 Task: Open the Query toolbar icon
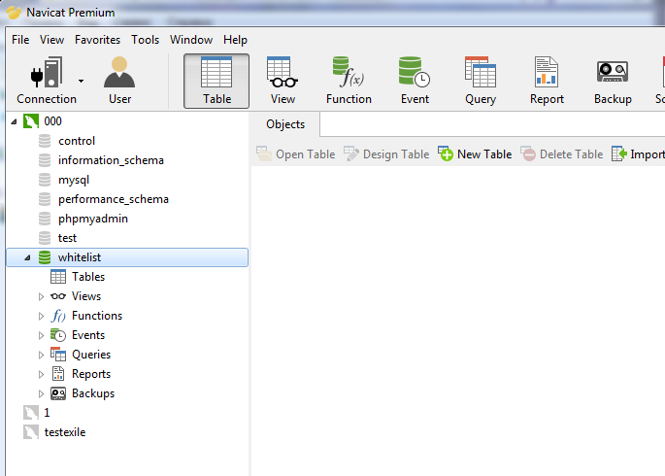click(x=481, y=81)
